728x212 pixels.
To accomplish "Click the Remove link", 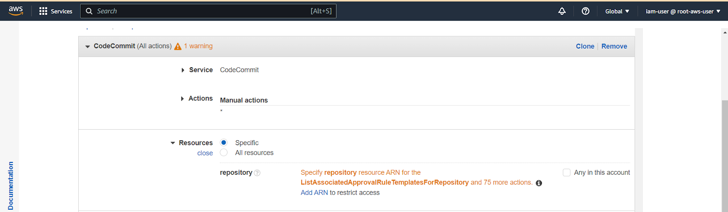I will point(614,46).
